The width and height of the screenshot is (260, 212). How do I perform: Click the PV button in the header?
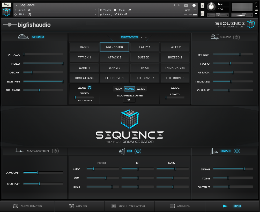point(256,14)
